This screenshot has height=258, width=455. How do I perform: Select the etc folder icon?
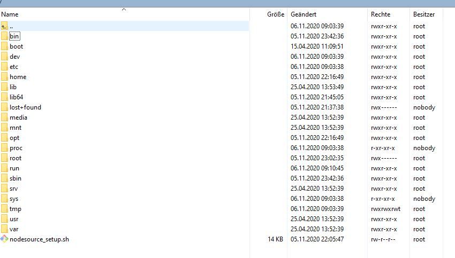pyautogui.click(x=4, y=67)
